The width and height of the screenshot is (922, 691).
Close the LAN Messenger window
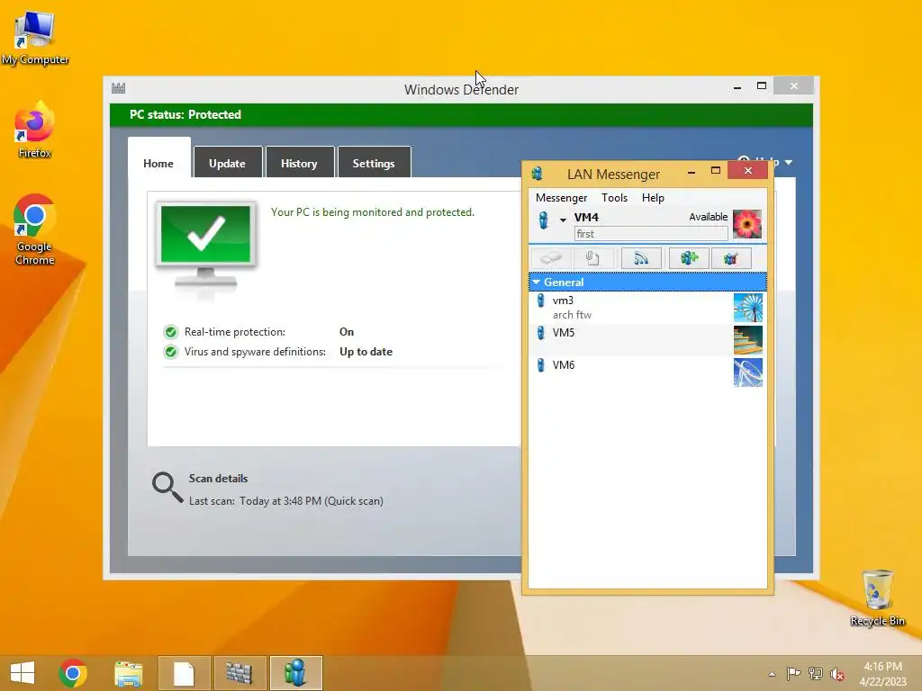(748, 170)
